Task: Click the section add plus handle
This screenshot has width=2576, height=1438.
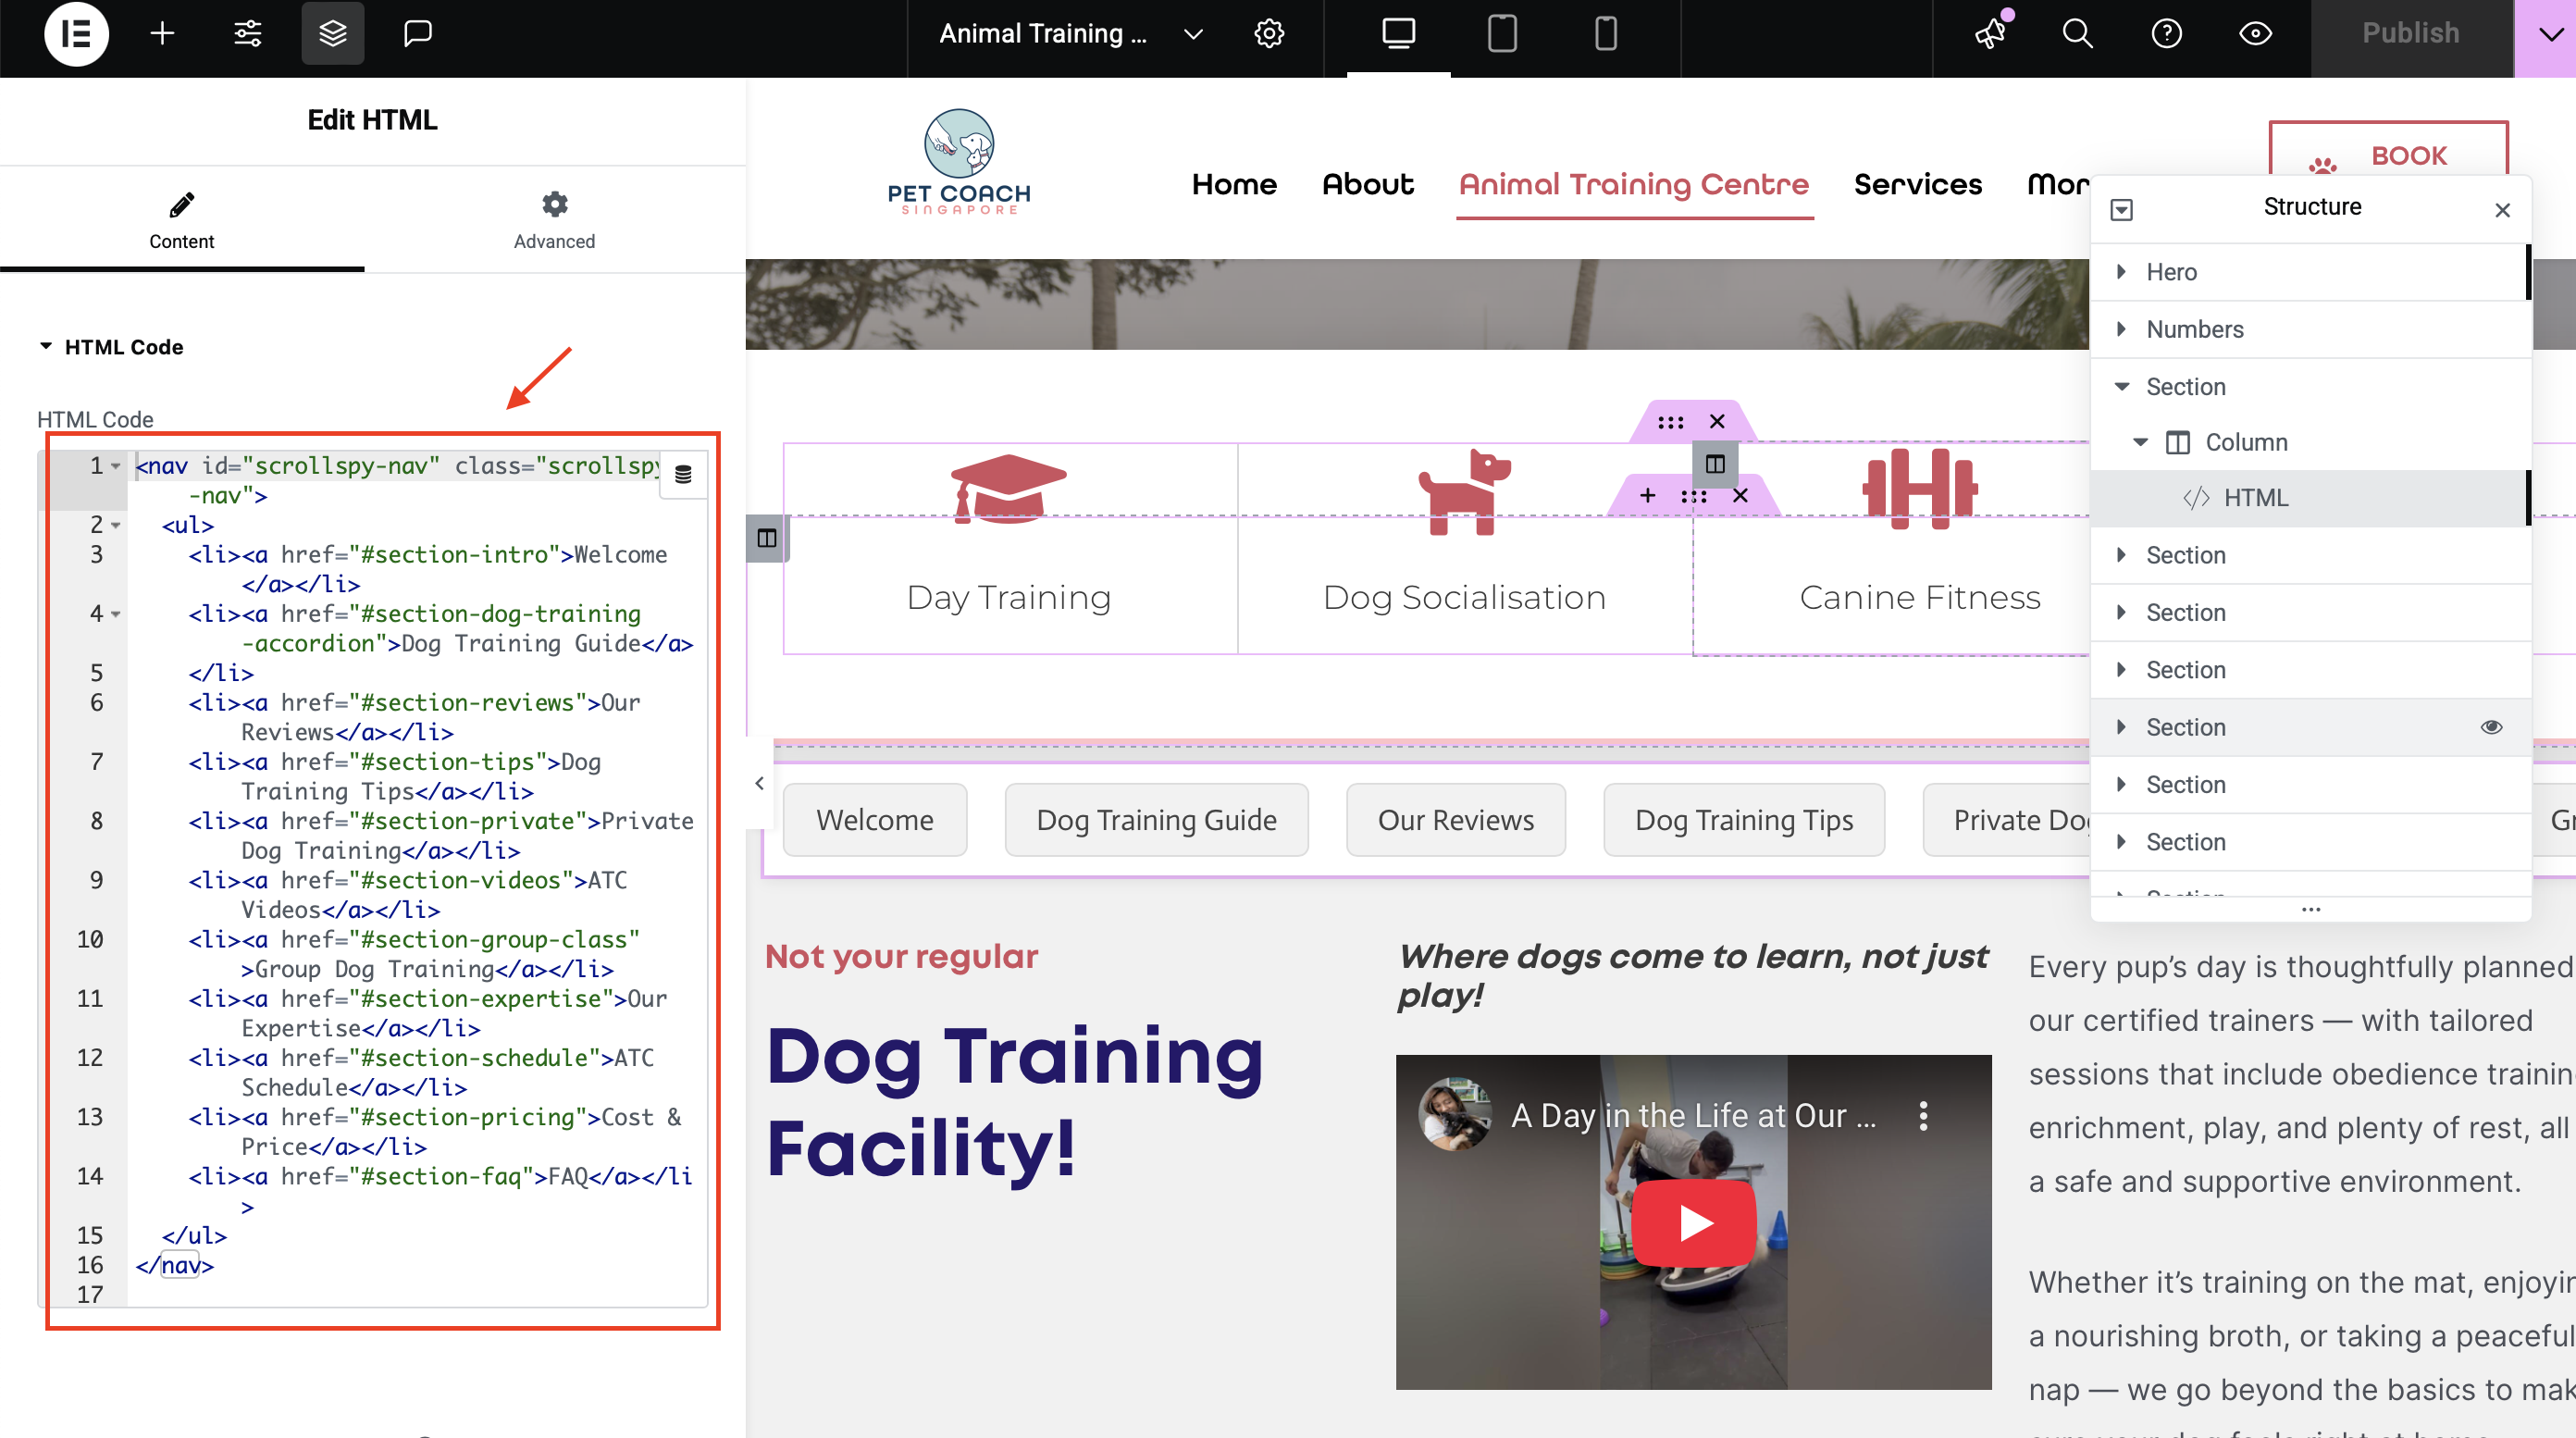Action: pyautogui.click(x=1647, y=495)
